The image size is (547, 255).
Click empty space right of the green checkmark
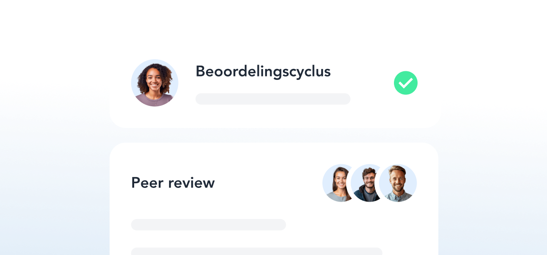(x=428, y=83)
